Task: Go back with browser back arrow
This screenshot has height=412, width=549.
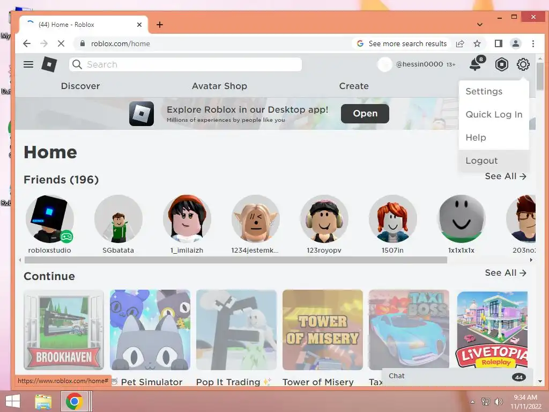Action: (x=27, y=43)
